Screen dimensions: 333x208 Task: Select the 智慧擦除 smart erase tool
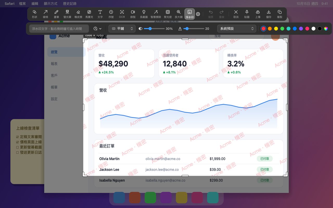[156, 14]
